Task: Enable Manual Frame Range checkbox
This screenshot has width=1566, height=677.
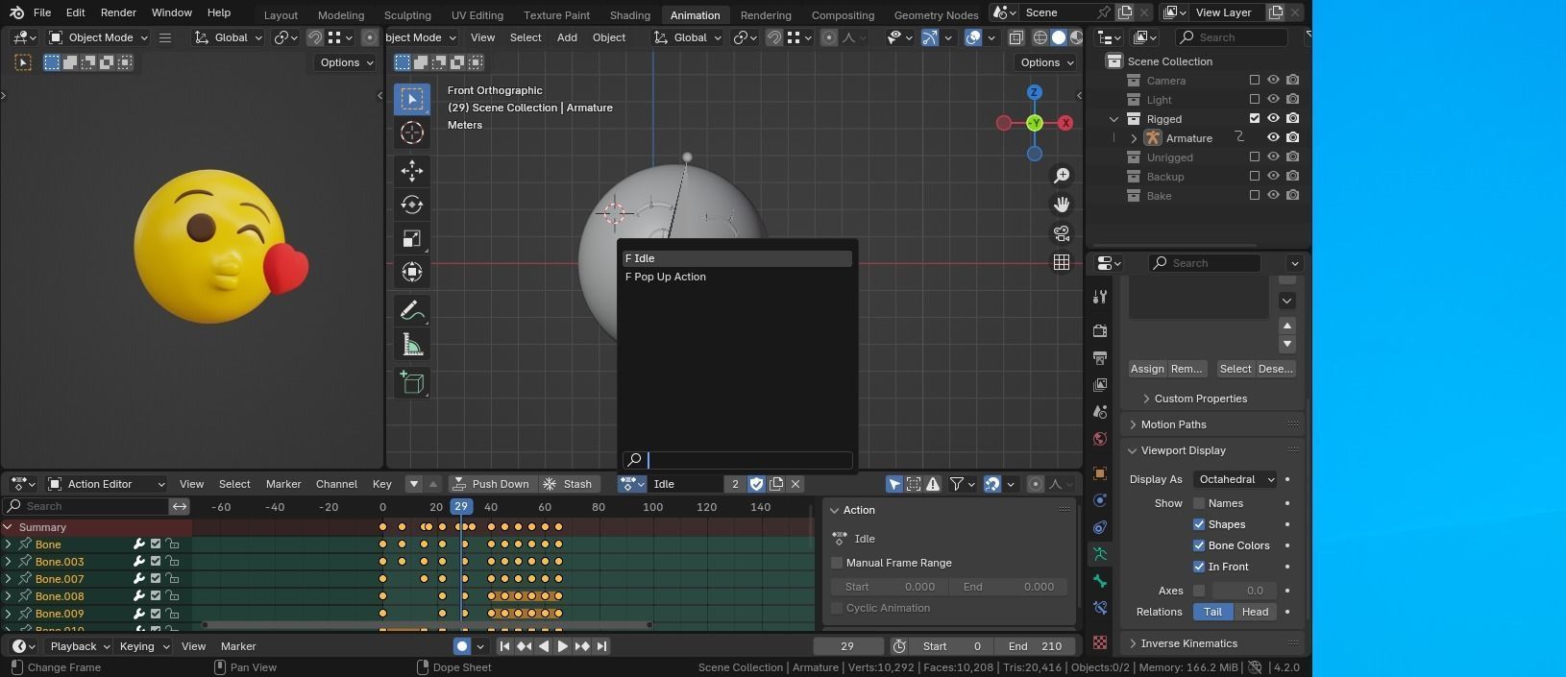Action: 837,563
